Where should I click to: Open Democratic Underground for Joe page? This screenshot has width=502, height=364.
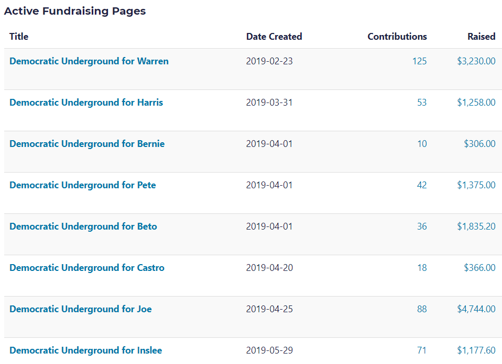(x=81, y=309)
